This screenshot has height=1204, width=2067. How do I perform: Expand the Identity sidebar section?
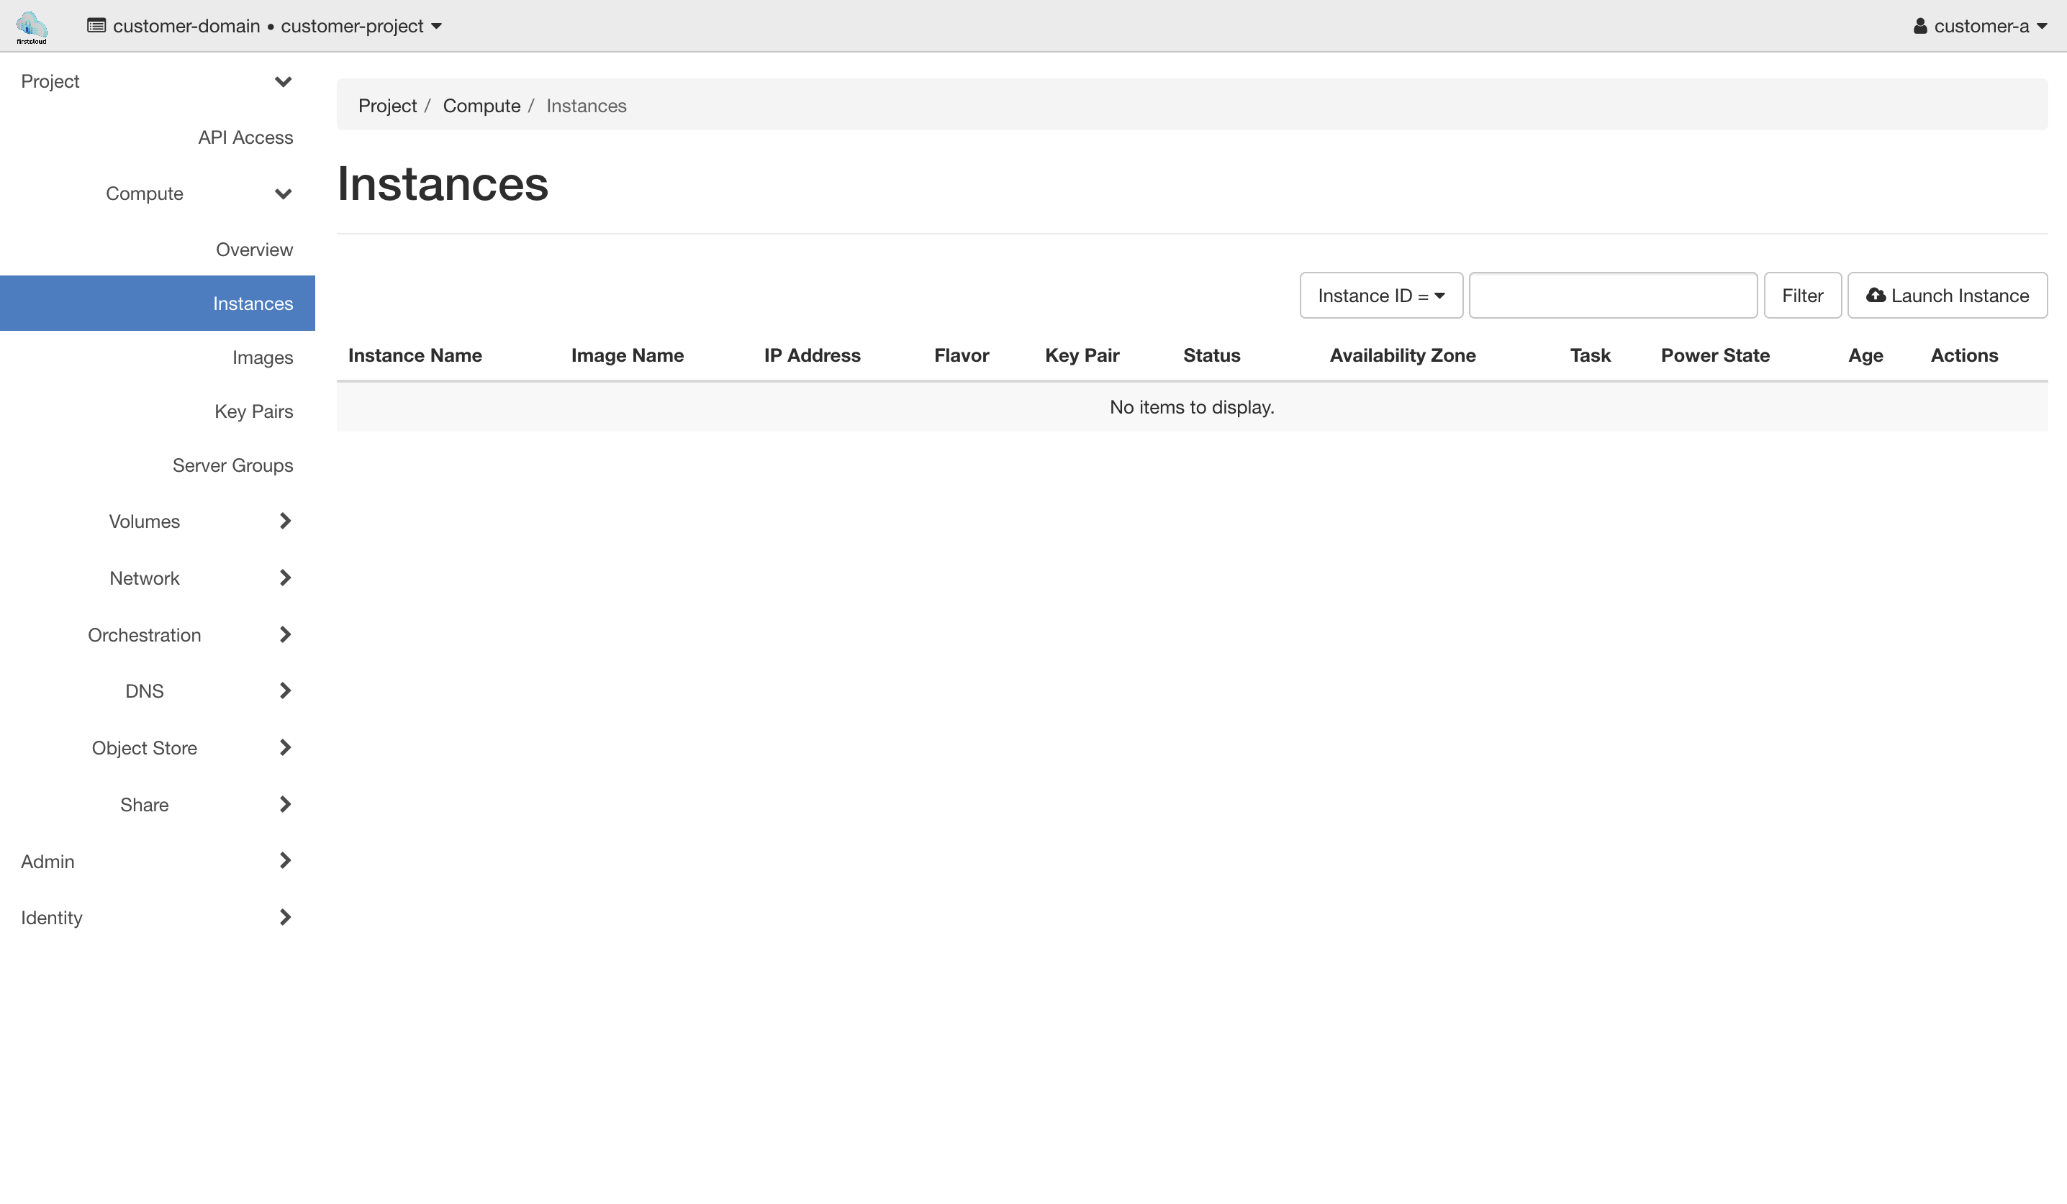pos(157,917)
